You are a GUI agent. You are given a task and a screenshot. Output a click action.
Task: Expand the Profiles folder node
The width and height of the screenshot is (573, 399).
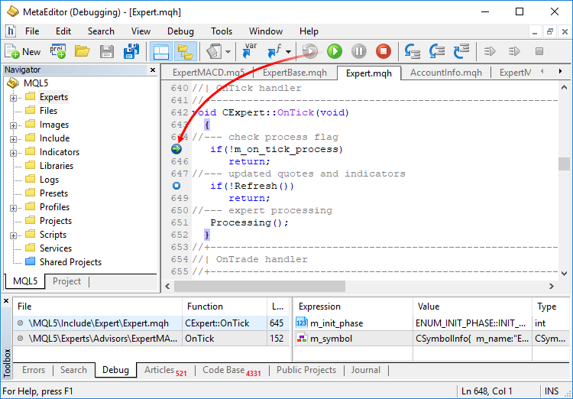13,208
